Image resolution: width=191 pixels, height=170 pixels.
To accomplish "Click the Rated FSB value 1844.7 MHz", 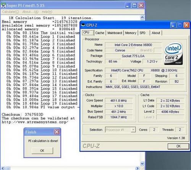I will 118,117.
